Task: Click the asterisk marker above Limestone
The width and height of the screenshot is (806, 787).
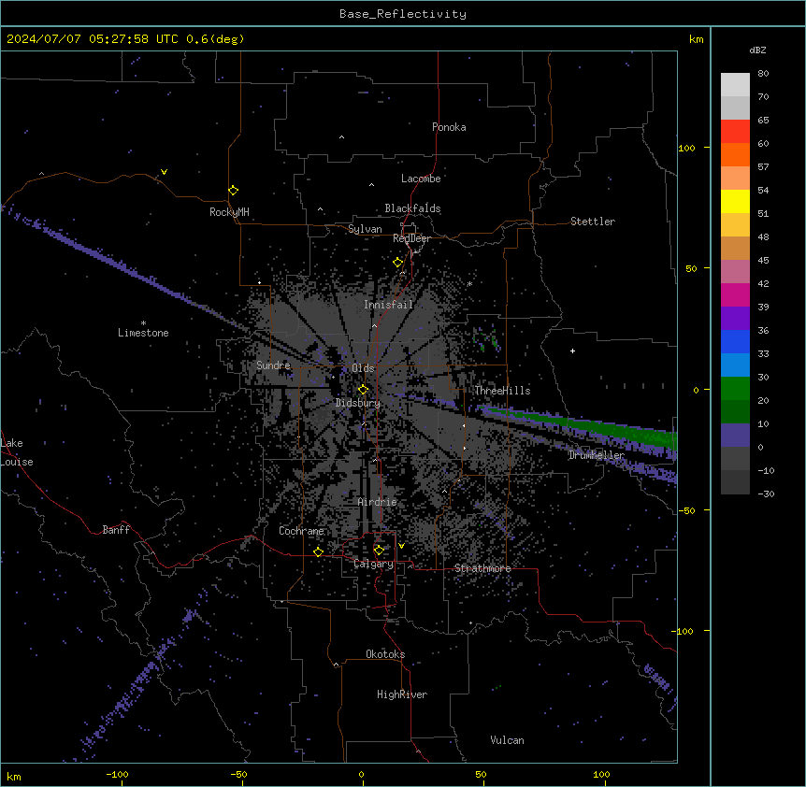Action: [x=143, y=323]
